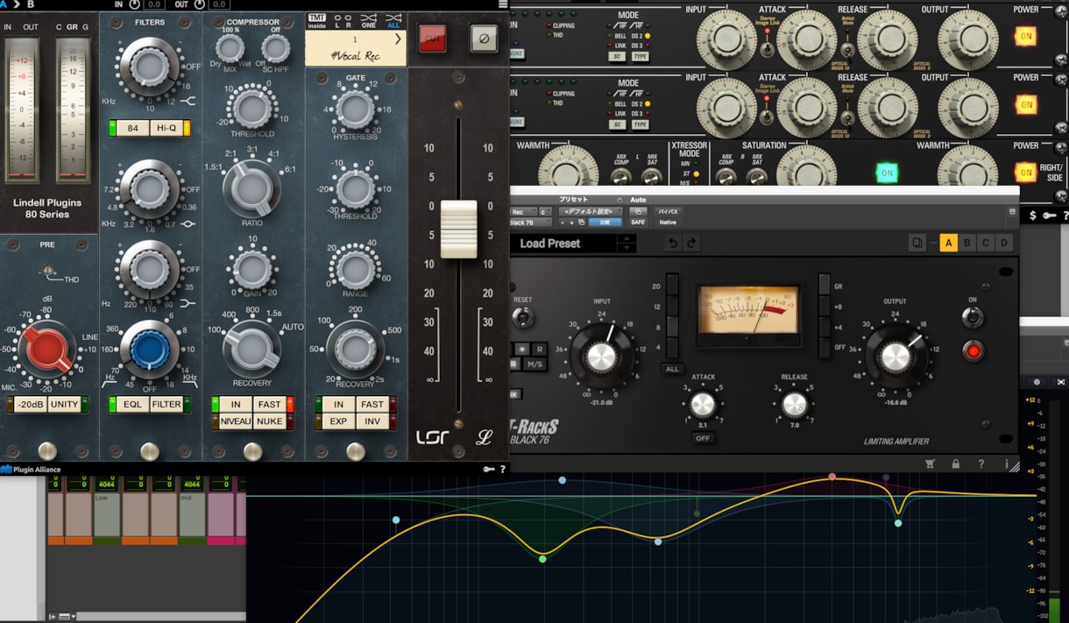Click the IN power icon in Lindell header
Image resolution: width=1069 pixels, height=623 pixels.
click(136, 4)
